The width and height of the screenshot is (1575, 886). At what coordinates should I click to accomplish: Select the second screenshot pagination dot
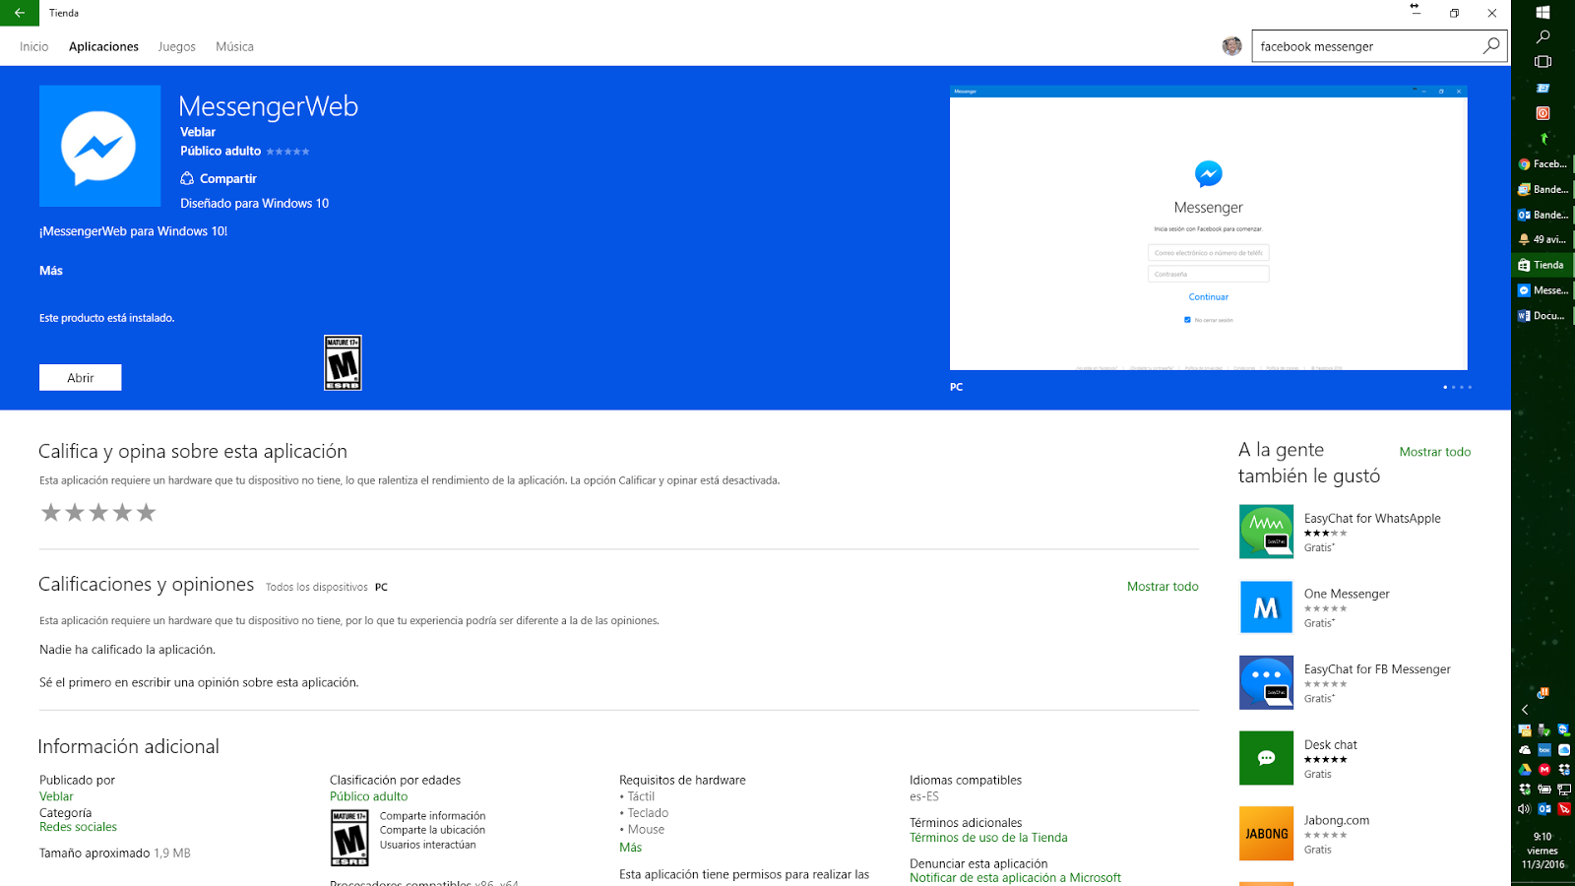pos(1453,387)
